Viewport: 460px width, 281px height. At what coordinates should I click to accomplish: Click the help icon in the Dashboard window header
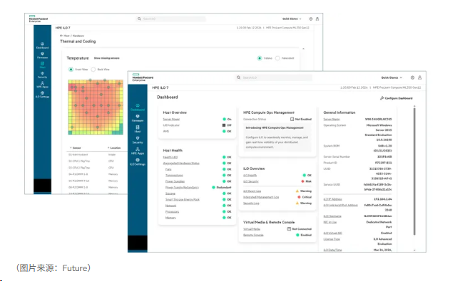coord(412,78)
